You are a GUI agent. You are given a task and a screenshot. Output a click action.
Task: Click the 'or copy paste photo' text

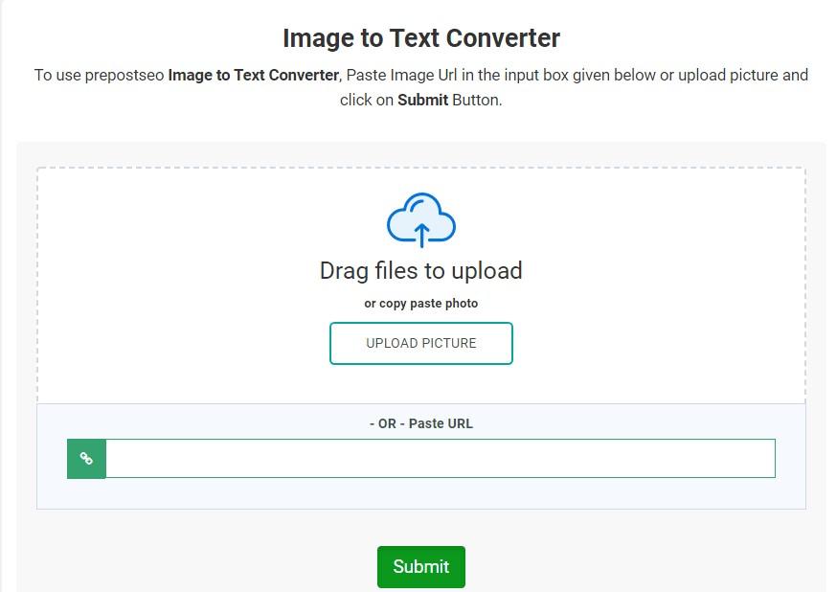pos(421,304)
